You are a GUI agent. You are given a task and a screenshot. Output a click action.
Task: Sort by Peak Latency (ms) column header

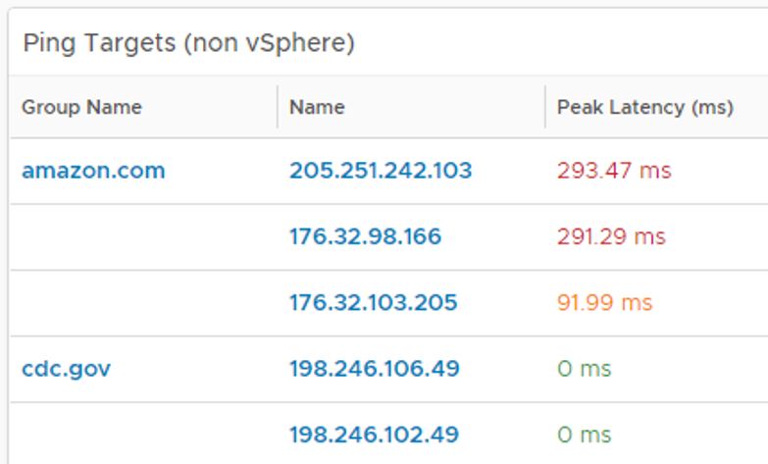pyautogui.click(x=644, y=107)
